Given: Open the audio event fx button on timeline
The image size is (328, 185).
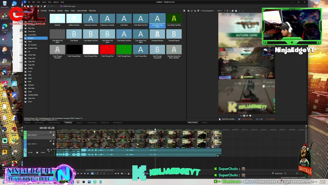Looking at the screenshot, I should click(218, 156).
